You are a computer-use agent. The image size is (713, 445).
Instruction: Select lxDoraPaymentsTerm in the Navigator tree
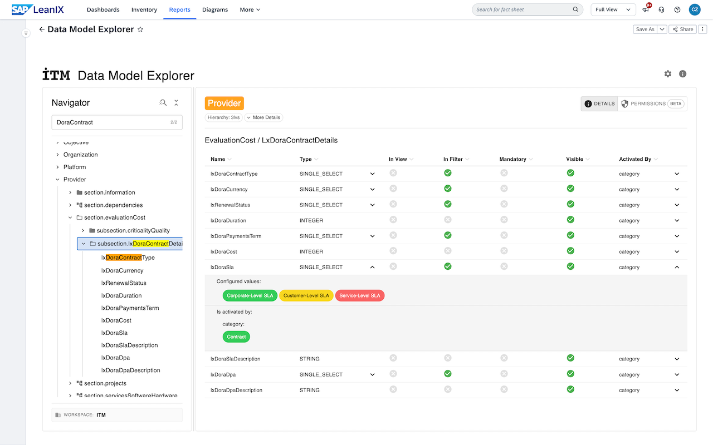coord(130,308)
